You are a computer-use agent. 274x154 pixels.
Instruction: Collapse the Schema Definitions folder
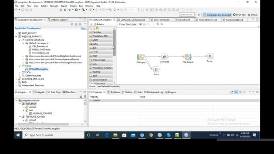20,40
